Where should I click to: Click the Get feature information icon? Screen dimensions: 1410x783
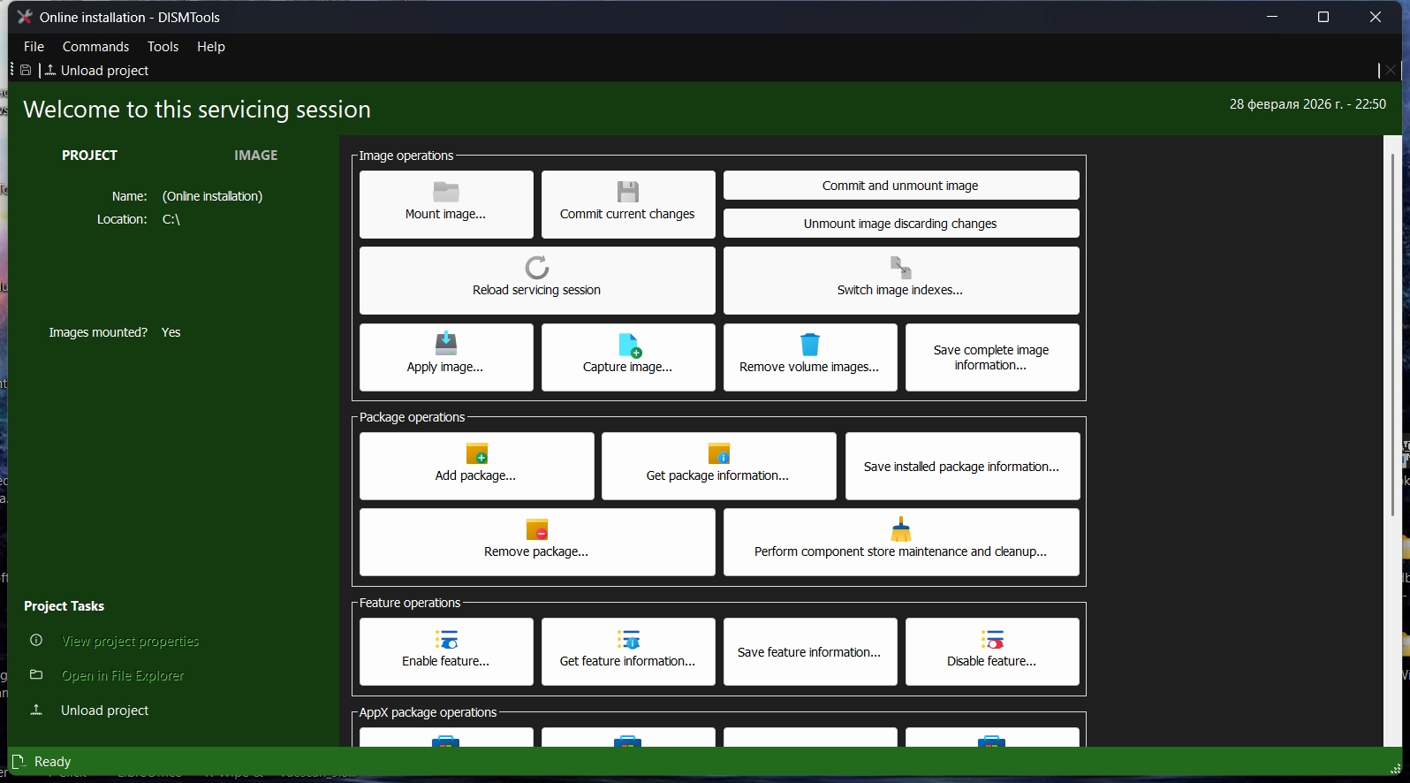[x=628, y=639]
